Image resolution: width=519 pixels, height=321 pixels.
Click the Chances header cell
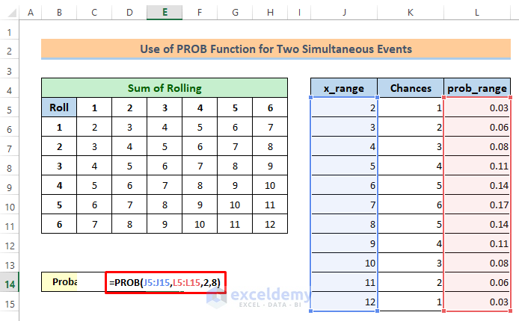411,88
